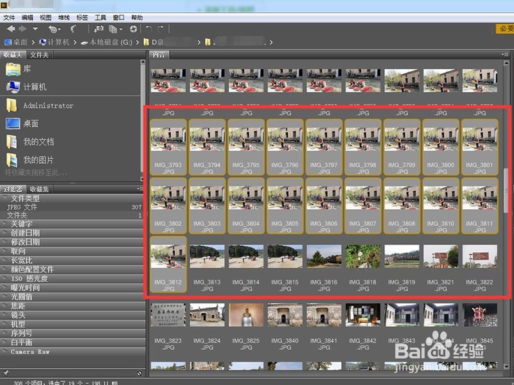Open the content panel flyout menu
514x385 pixels.
point(505,55)
